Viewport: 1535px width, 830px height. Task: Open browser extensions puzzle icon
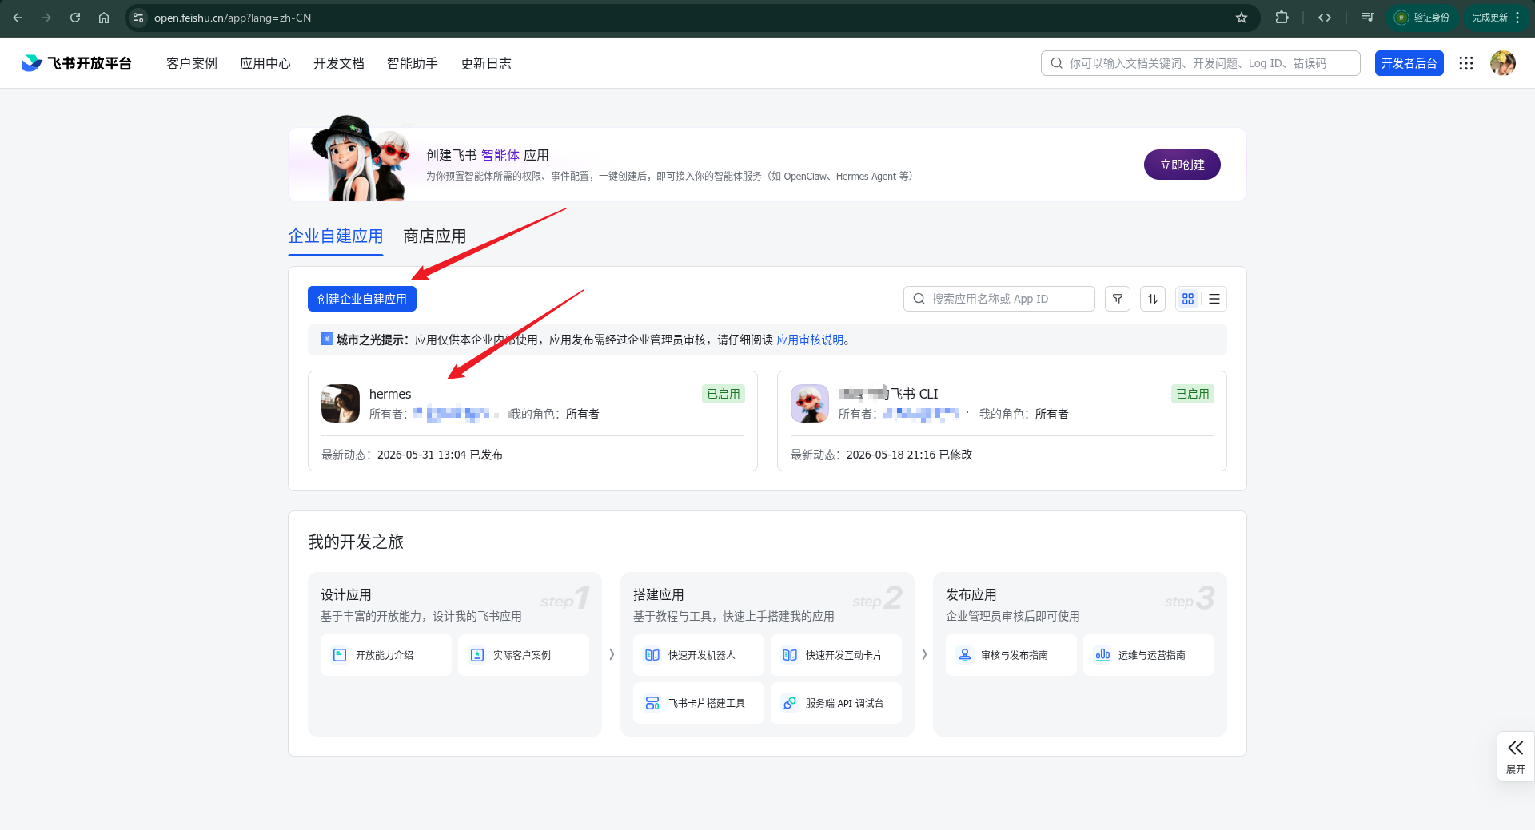click(x=1282, y=18)
